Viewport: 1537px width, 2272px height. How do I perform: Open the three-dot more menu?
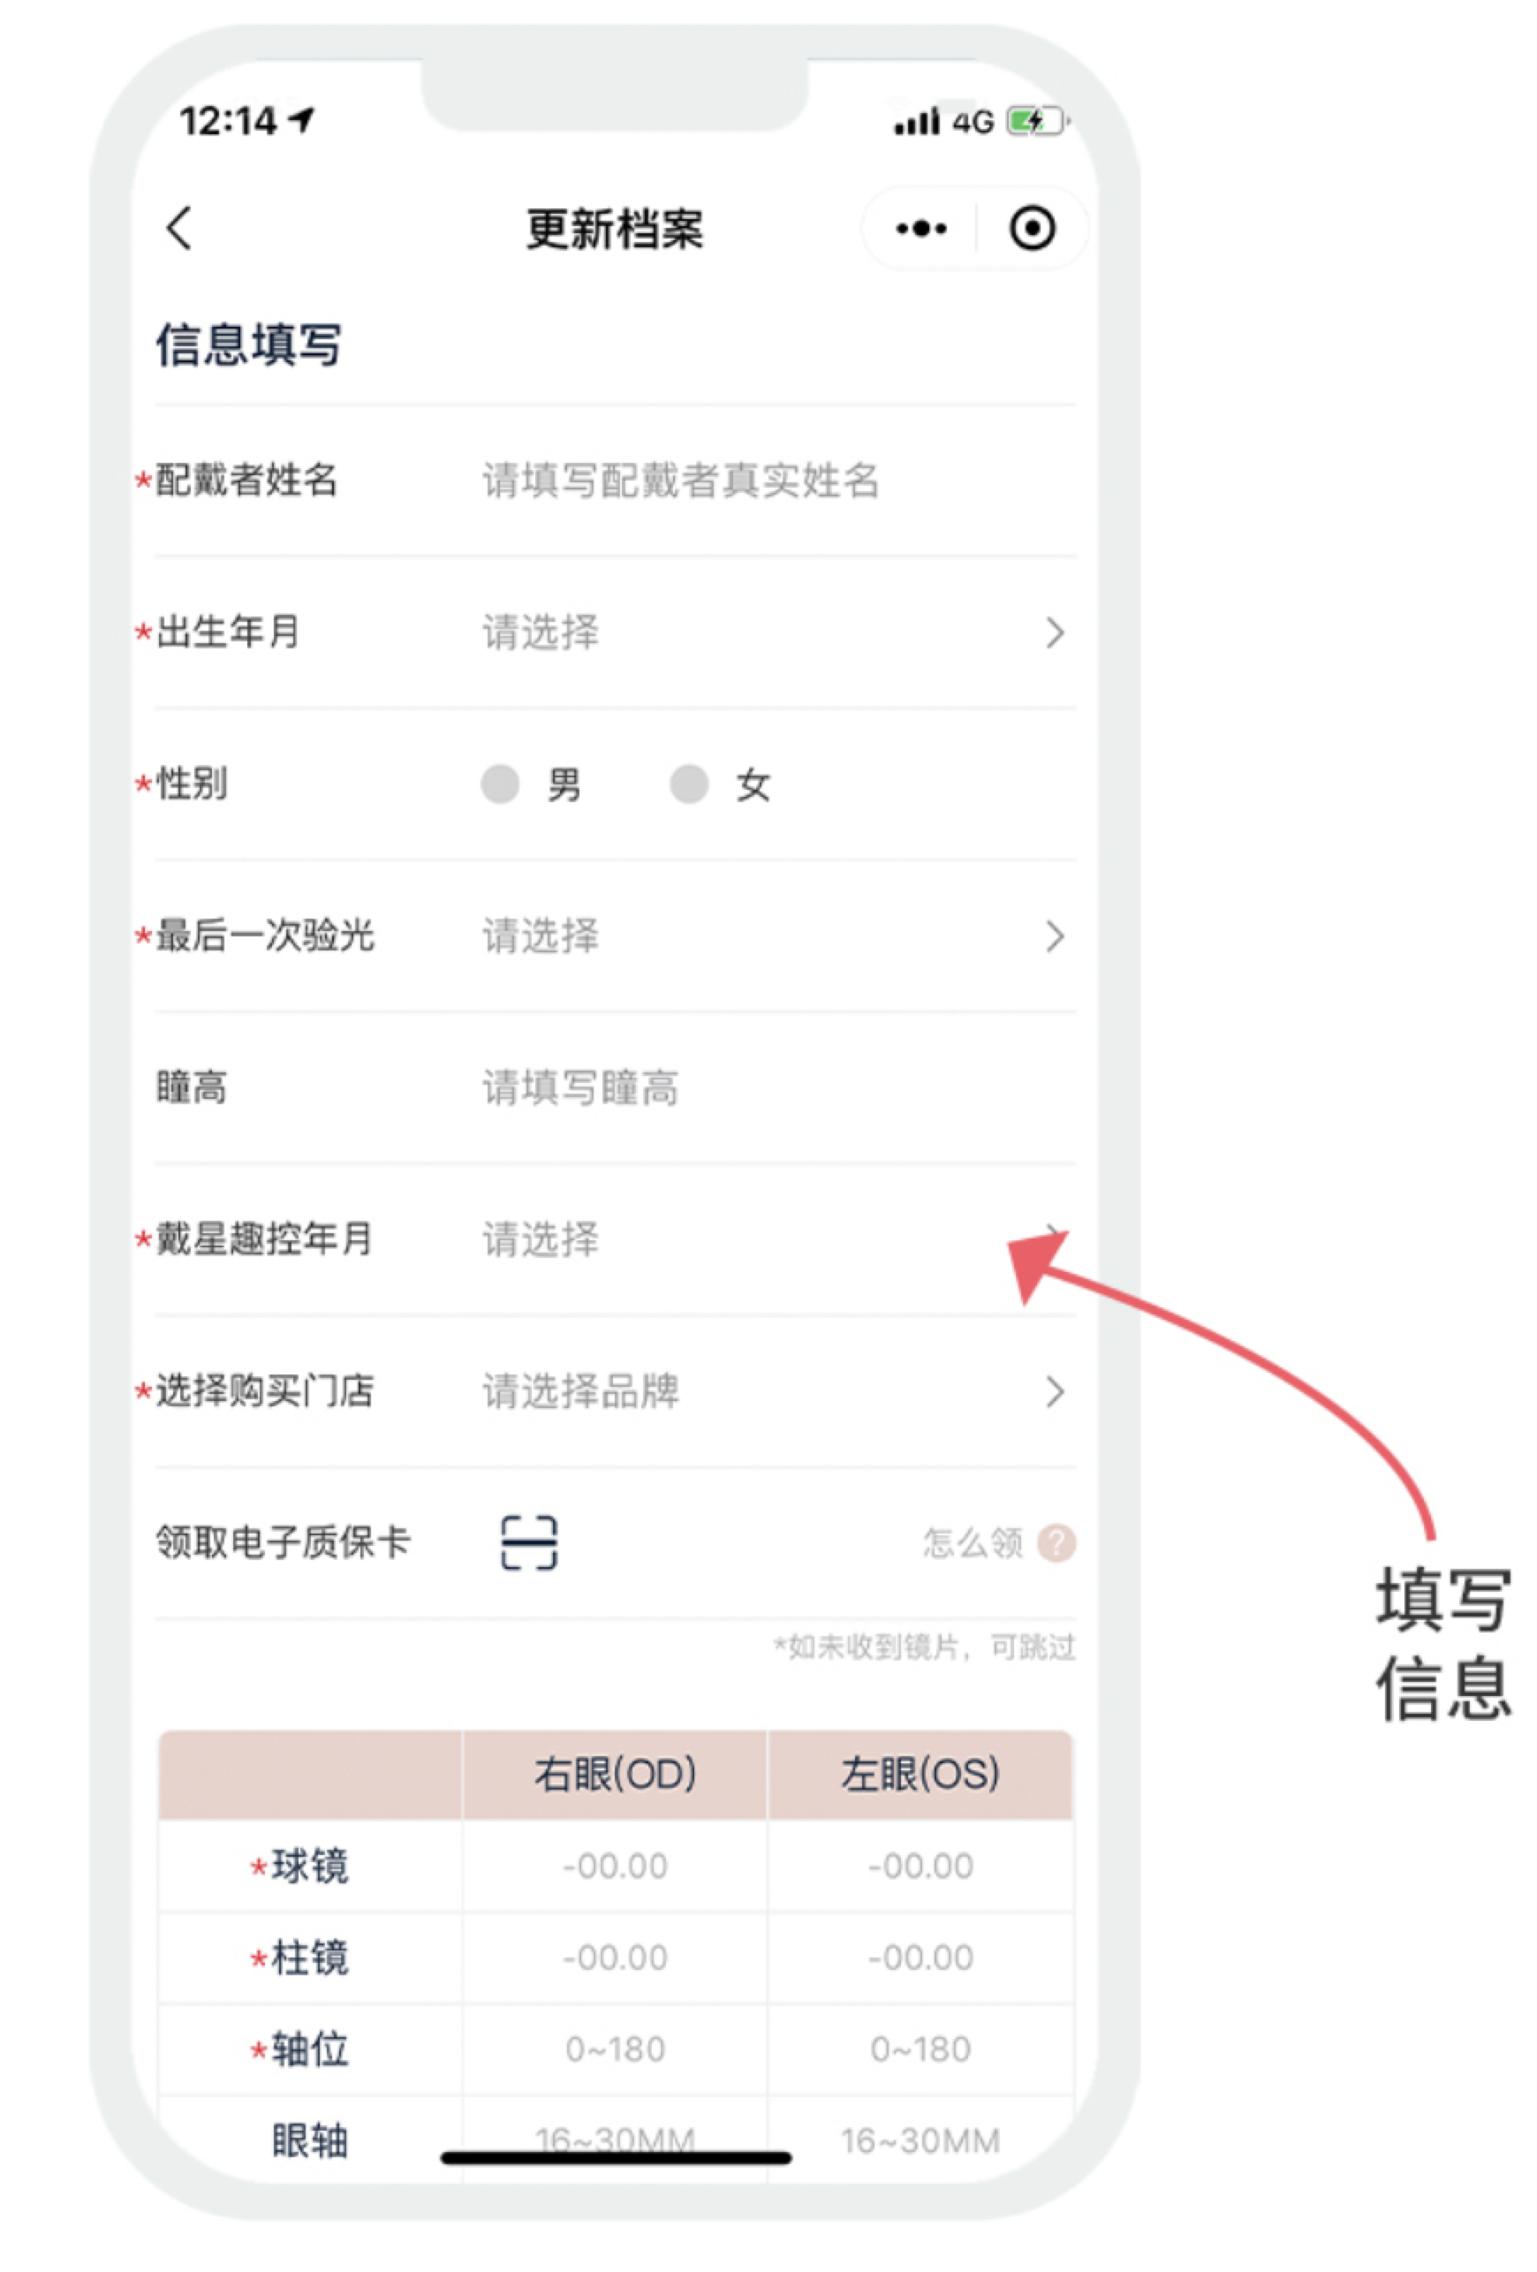[x=920, y=229]
